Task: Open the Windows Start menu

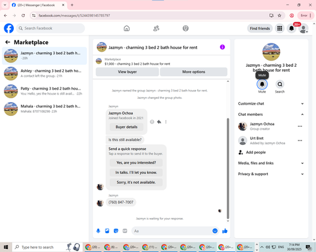Action: tap(6, 247)
